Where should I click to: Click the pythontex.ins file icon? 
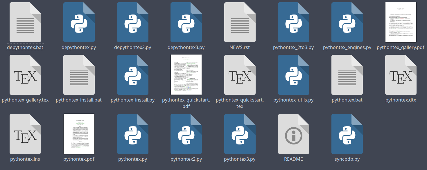pos(25,134)
